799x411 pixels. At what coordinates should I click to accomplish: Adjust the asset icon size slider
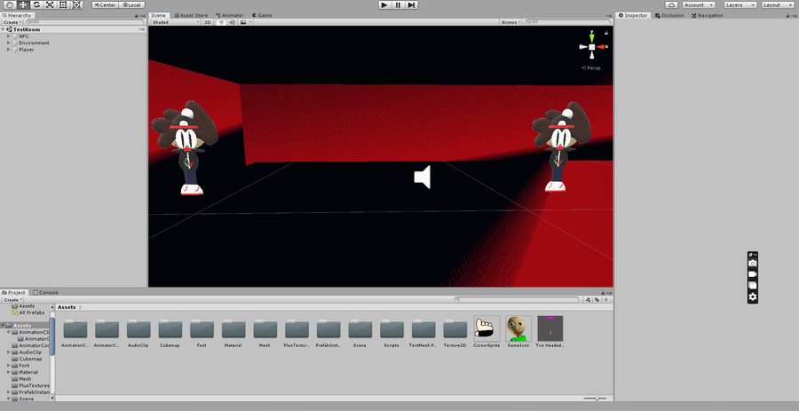point(595,399)
